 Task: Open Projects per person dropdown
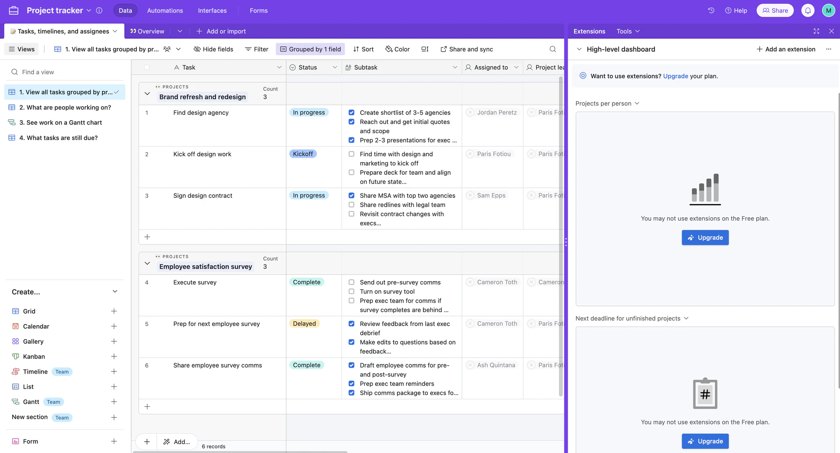tap(607, 103)
